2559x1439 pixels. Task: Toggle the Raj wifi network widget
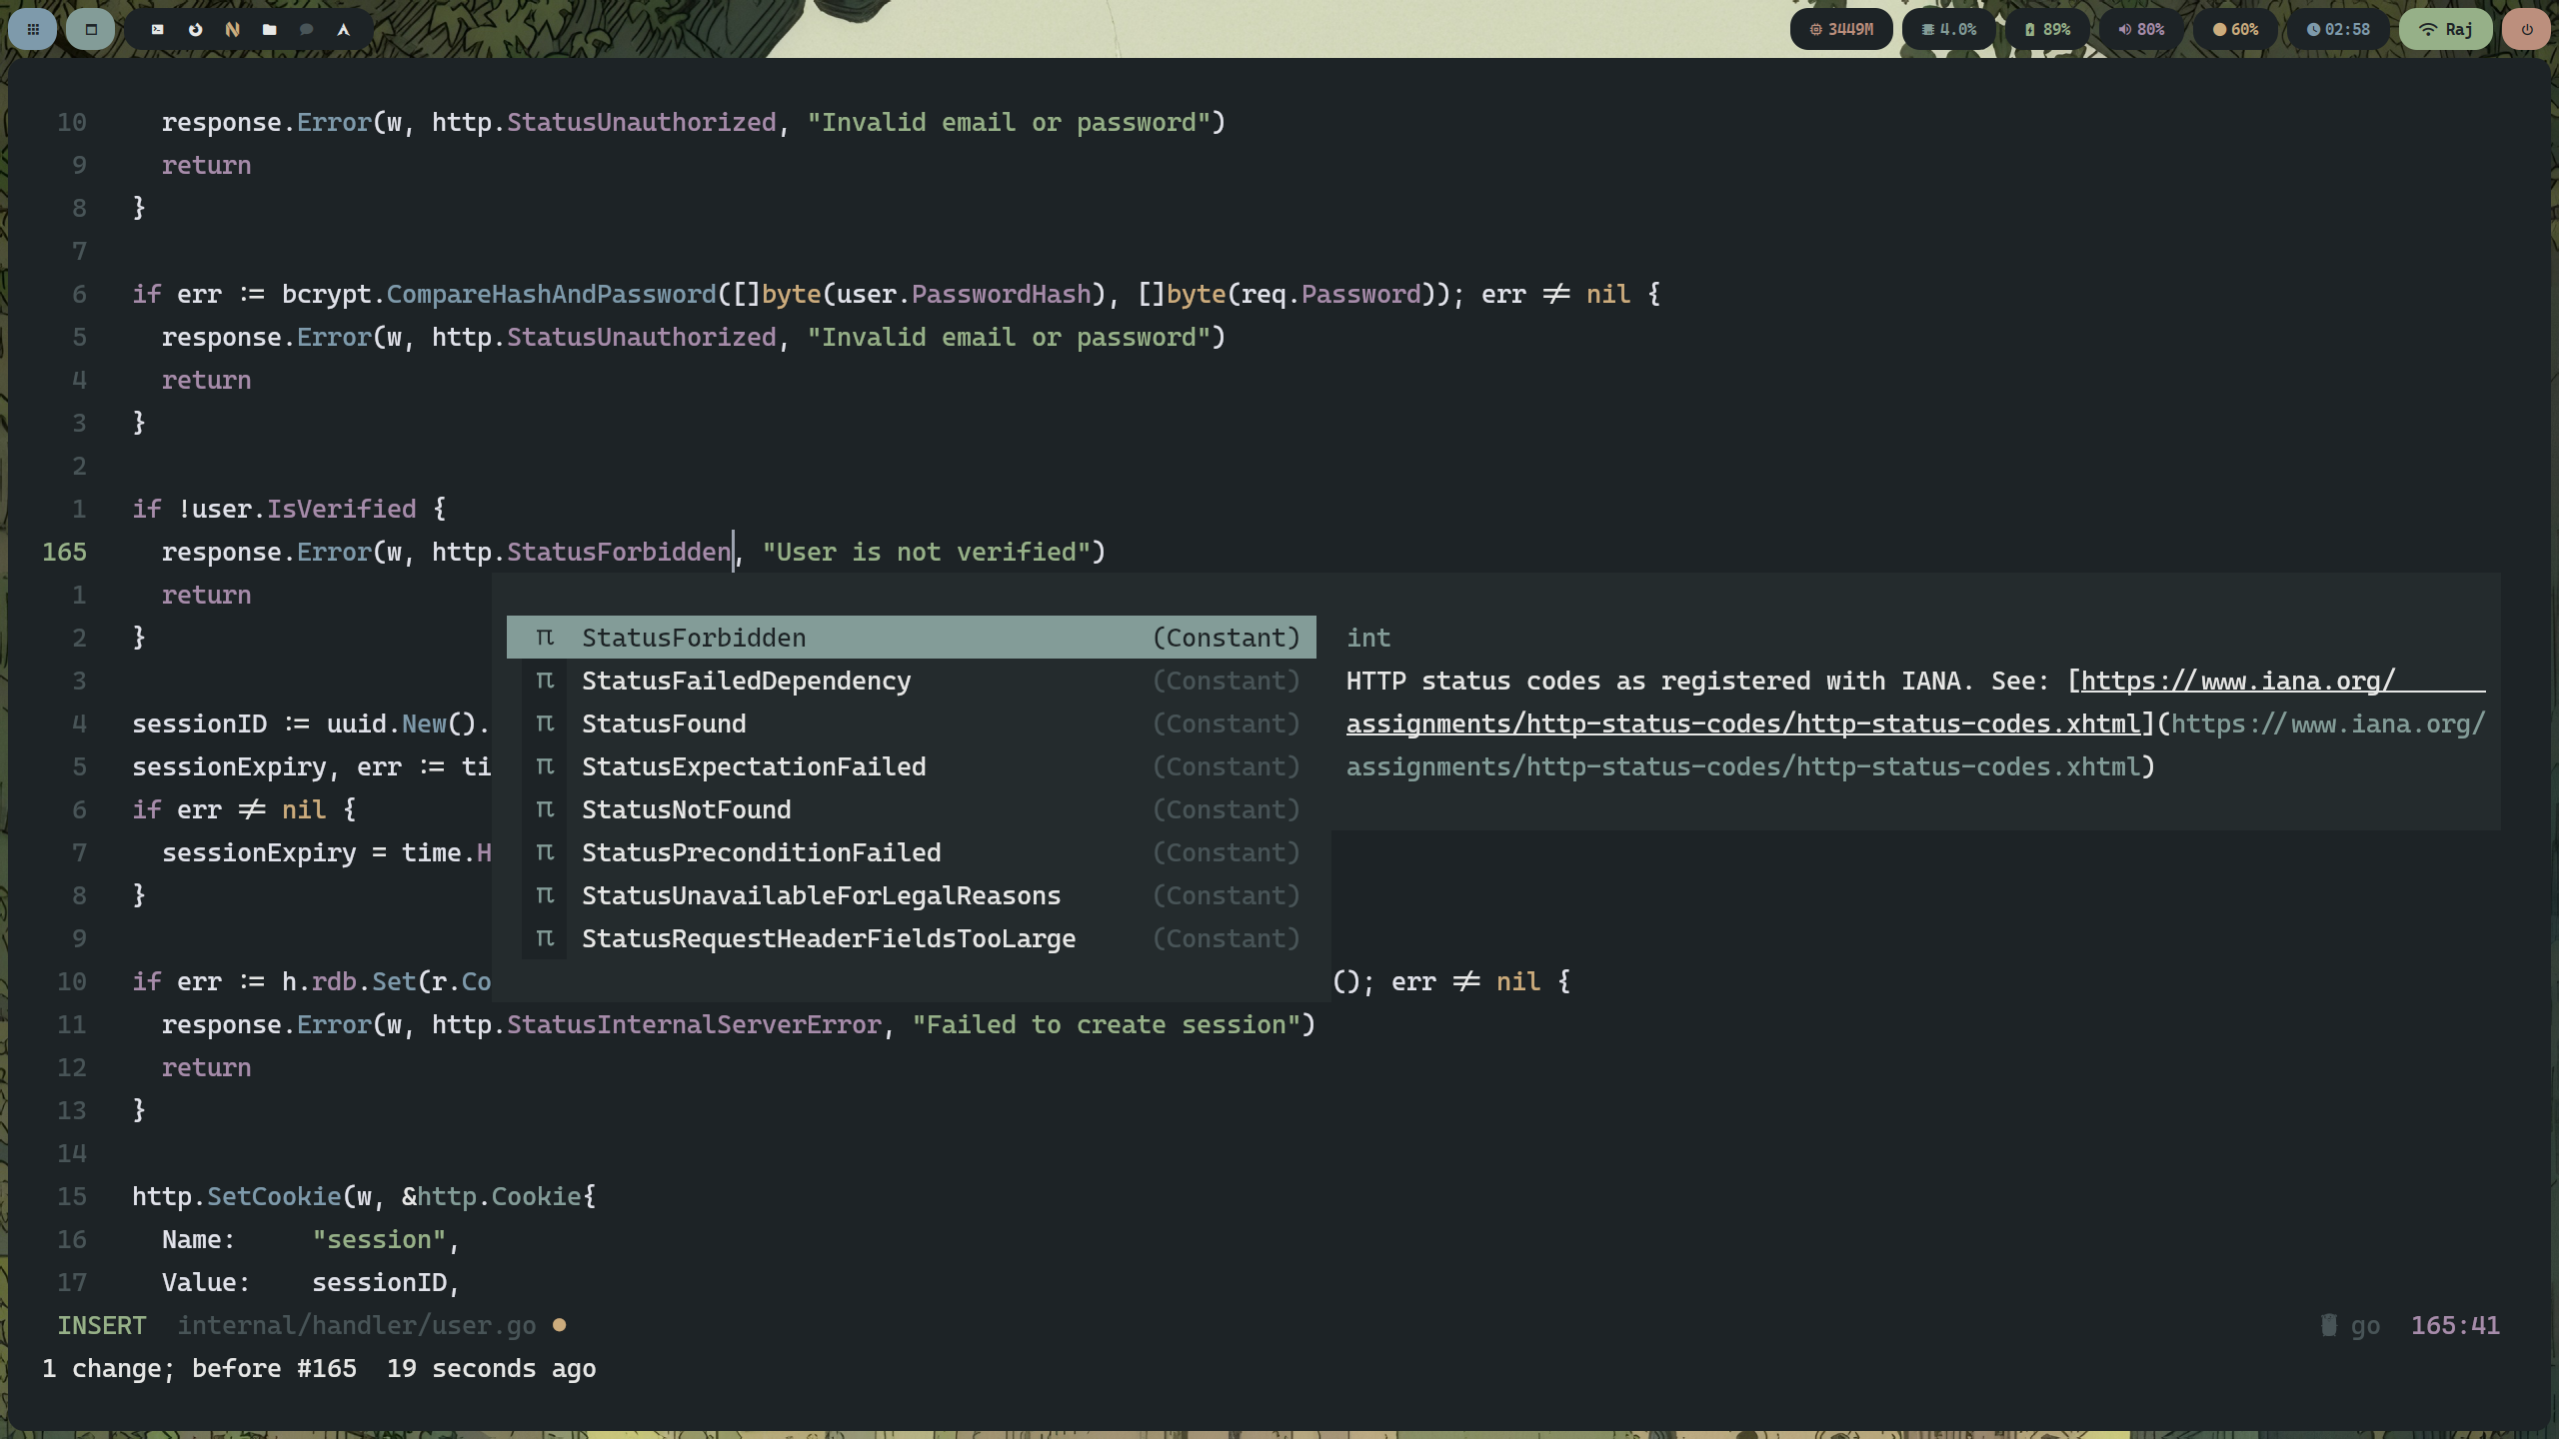2445,30
